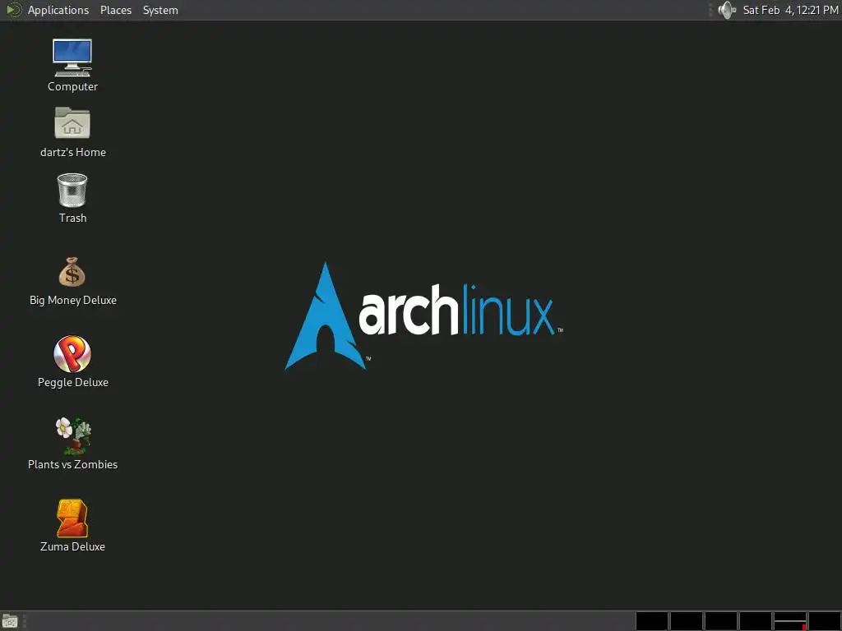Select the Big Money Deluxe launcher
This screenshot has height=631, width=842.
[72, 281]
